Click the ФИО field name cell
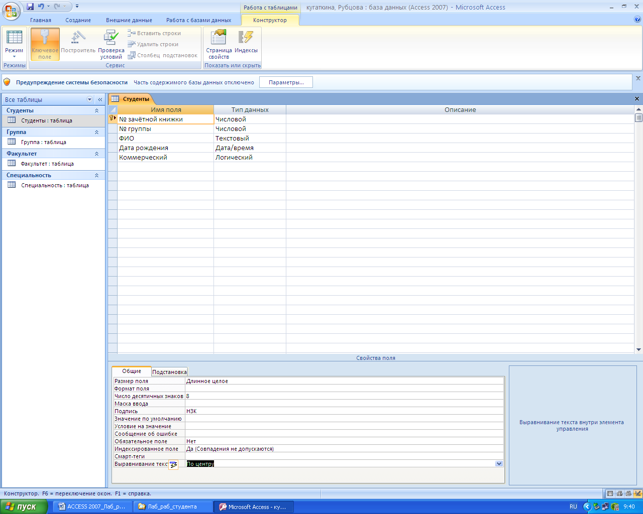The image size is (643, 514). click(x=165, y=139)
